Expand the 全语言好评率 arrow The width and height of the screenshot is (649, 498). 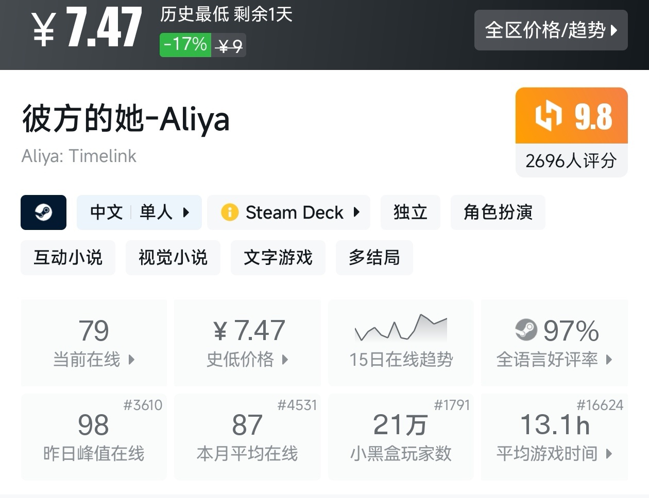click(x=609, y=359)
